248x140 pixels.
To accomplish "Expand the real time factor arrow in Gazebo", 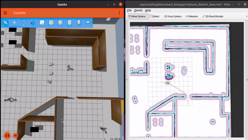I will pyautogui.click(x=105, y=139).
